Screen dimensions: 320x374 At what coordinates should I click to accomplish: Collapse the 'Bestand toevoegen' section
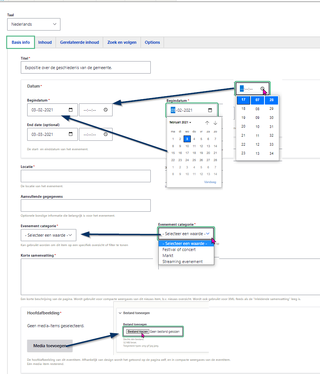pyautogui.click(x=120, y=313)
